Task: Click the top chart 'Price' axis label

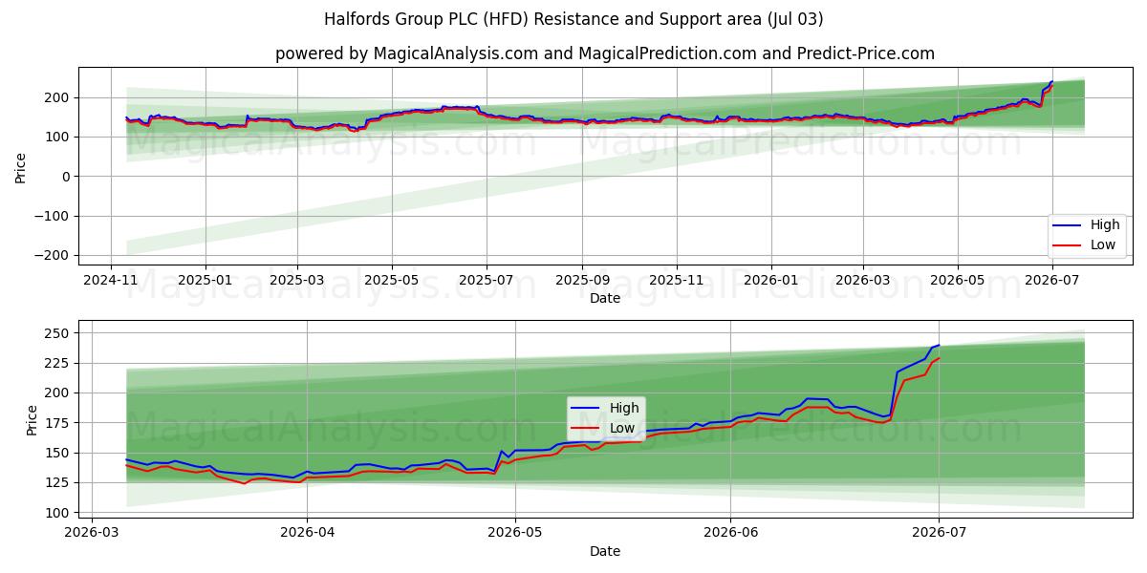Action: click(x=21, y=166)
